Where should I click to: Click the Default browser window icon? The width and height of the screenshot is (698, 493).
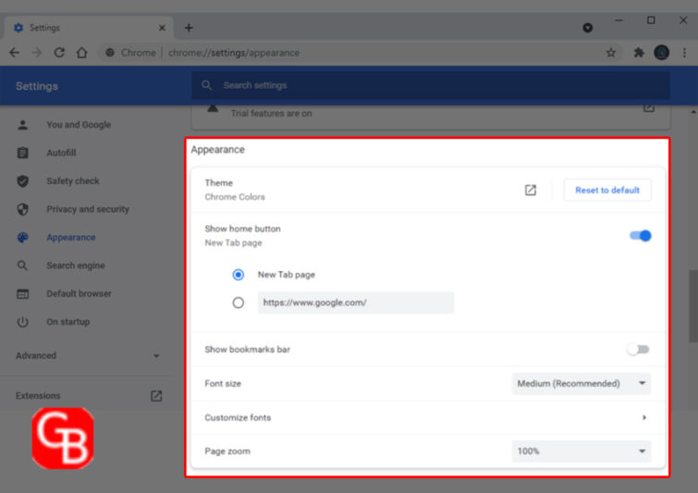pyautogui.click(x=23, y=293)
